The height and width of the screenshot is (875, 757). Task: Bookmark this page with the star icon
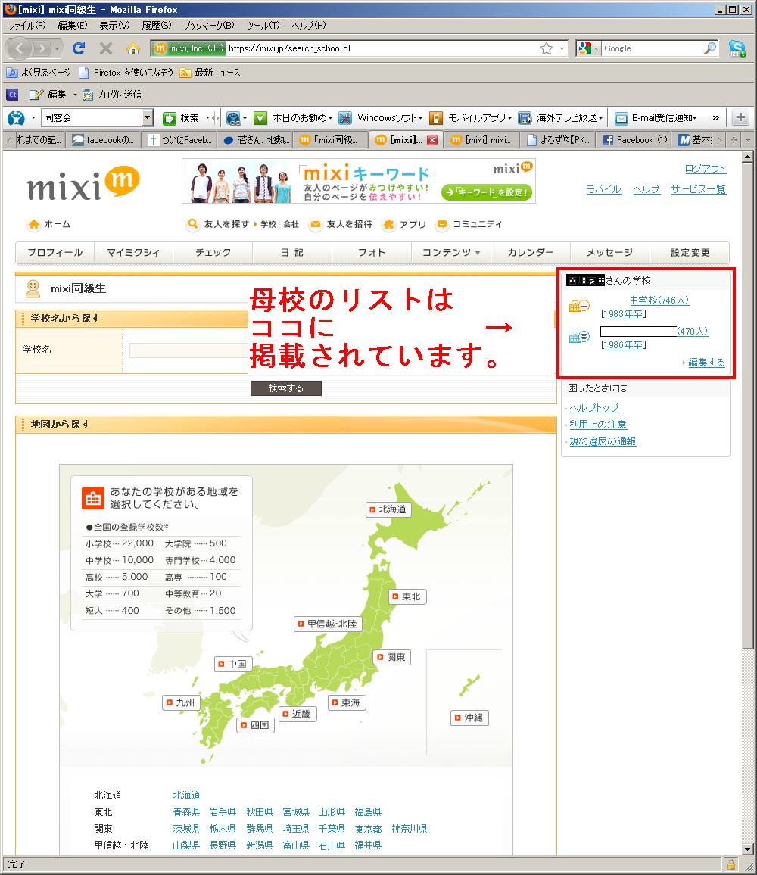click(x=547, y=48)
